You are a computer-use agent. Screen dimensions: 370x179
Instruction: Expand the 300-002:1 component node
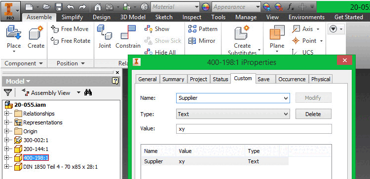point(6,140)
